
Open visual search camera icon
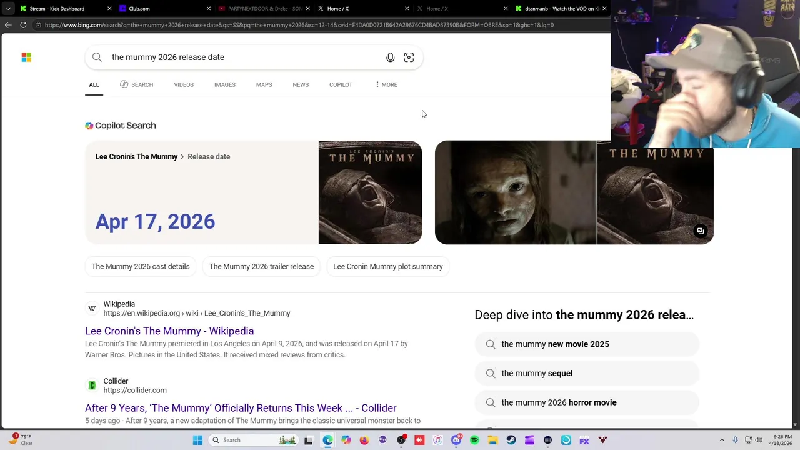pos(409,57)
